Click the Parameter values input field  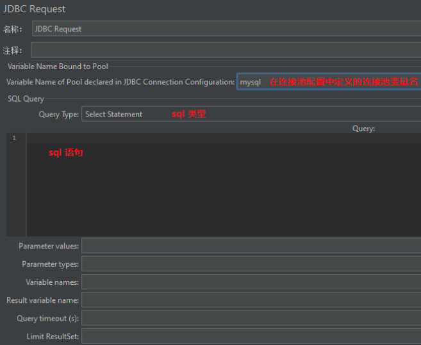pos(251,246)
